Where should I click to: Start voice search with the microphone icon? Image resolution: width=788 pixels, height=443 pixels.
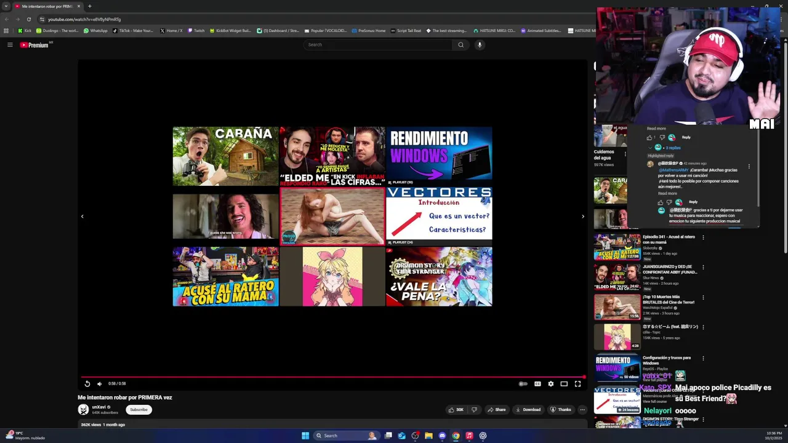(x=480, y=44)
